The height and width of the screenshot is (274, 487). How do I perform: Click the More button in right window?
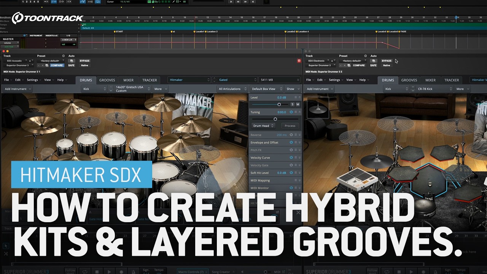(x=462, y=89)
